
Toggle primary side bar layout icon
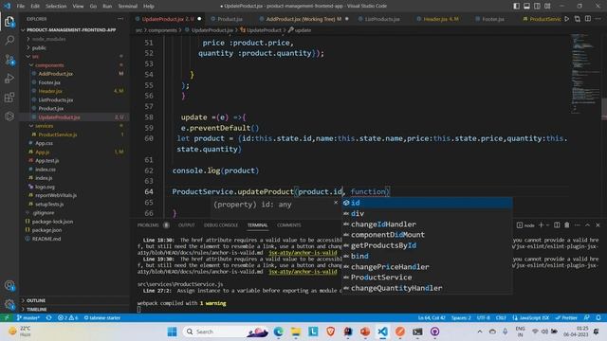tap(516, 6)
